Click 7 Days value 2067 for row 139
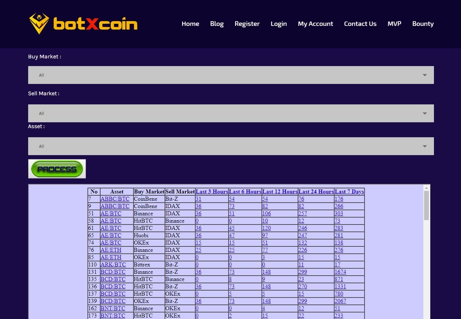 click(340, 301)
